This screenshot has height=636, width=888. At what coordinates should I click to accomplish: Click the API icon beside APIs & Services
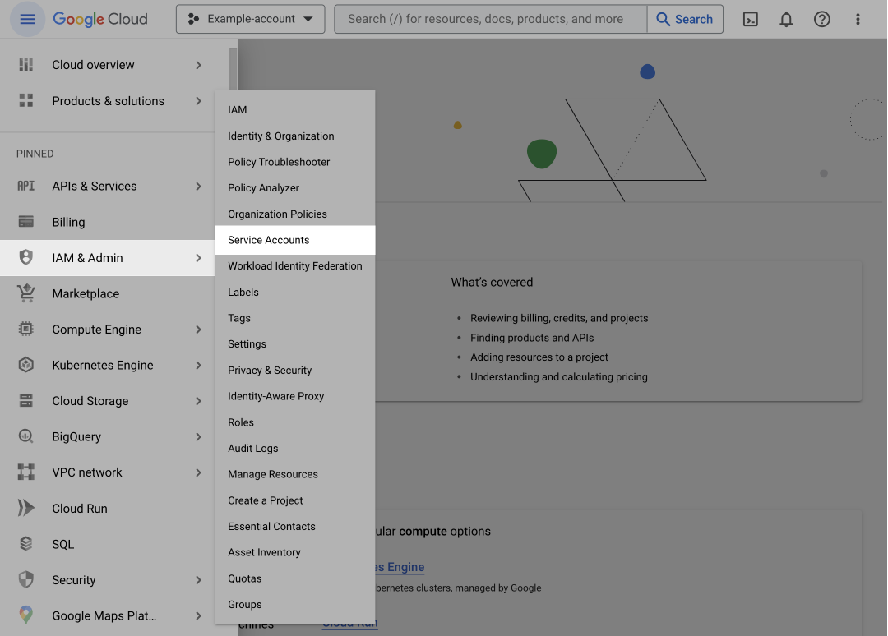coord(26,186)
